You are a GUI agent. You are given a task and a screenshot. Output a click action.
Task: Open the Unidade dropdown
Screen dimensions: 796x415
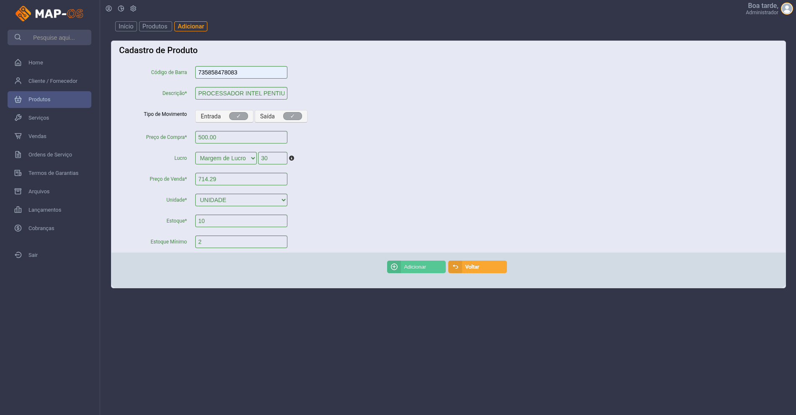tap(241, 200)
